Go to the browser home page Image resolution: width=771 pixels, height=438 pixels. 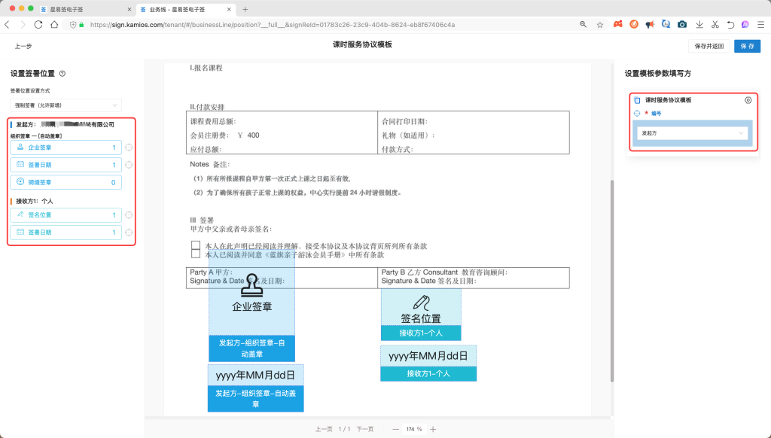pyautogui.click(x=54, y=25)
